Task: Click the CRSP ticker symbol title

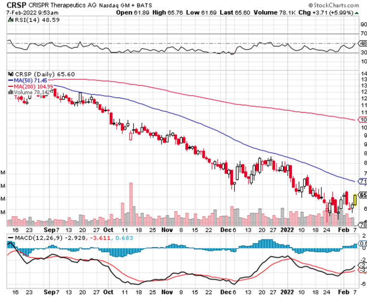Action: point(17,5)
